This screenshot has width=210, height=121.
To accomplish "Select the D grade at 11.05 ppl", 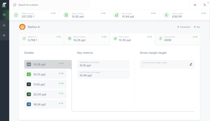I will [x=45, y=84].
